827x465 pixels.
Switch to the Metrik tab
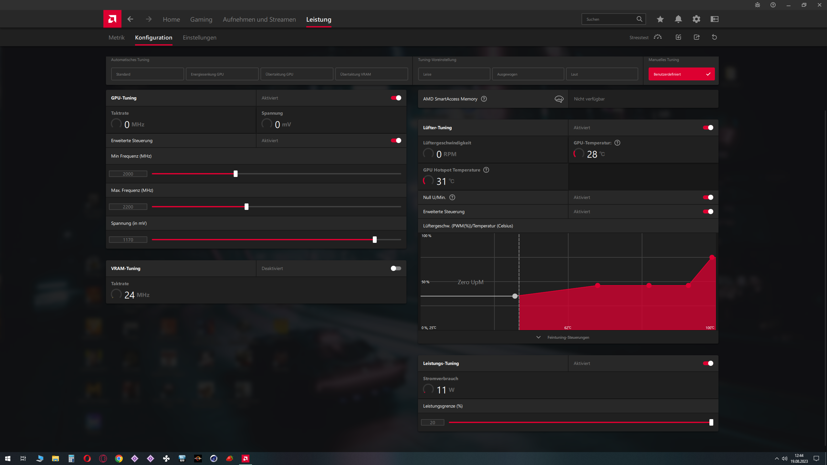[x=116, y=37]
